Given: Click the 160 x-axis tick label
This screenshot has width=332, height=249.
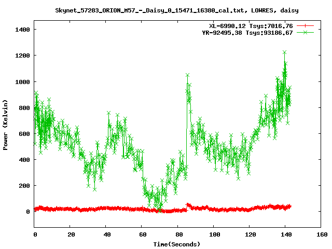Looking at the screenshot, I should click(322, 234).
